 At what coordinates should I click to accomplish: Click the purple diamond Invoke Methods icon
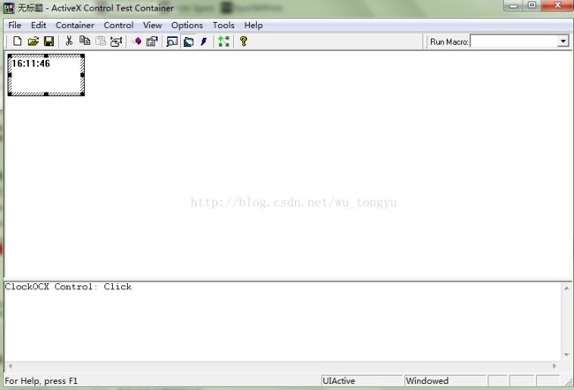point(137,41)
